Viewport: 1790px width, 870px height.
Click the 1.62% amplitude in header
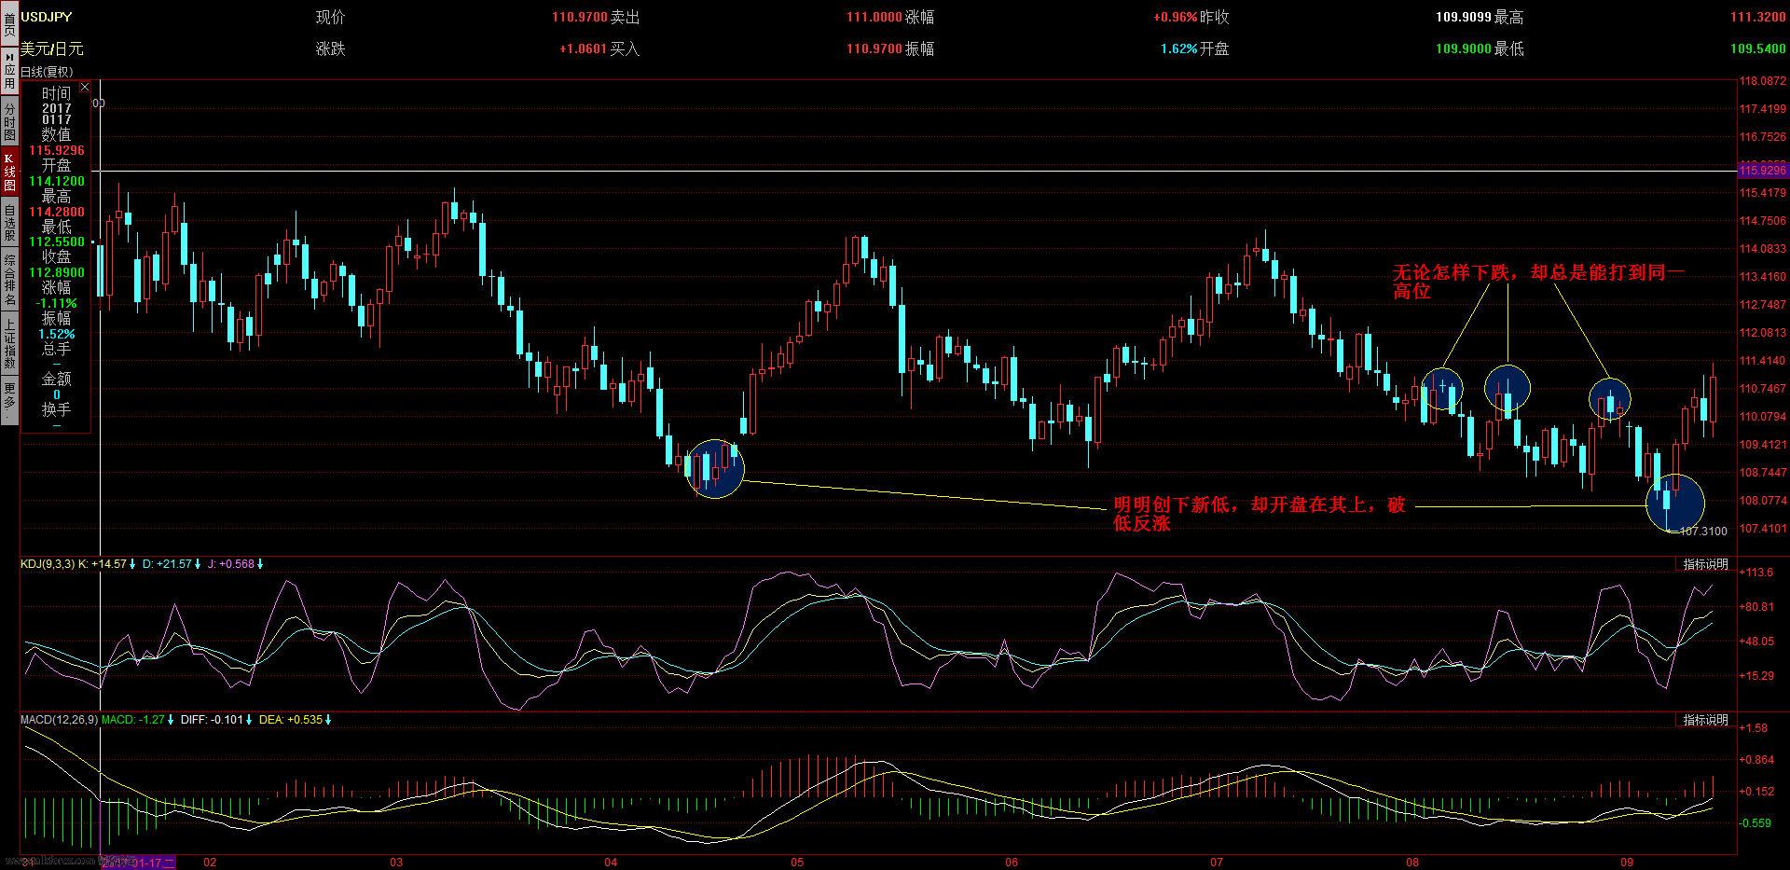click(x=1178, y=48)
